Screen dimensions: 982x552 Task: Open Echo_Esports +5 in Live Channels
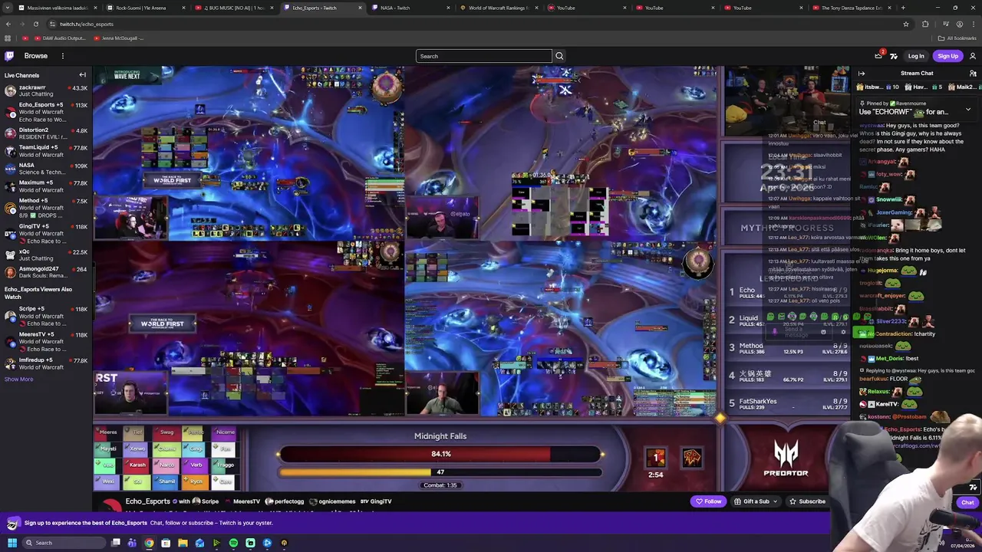click(46, 112)
